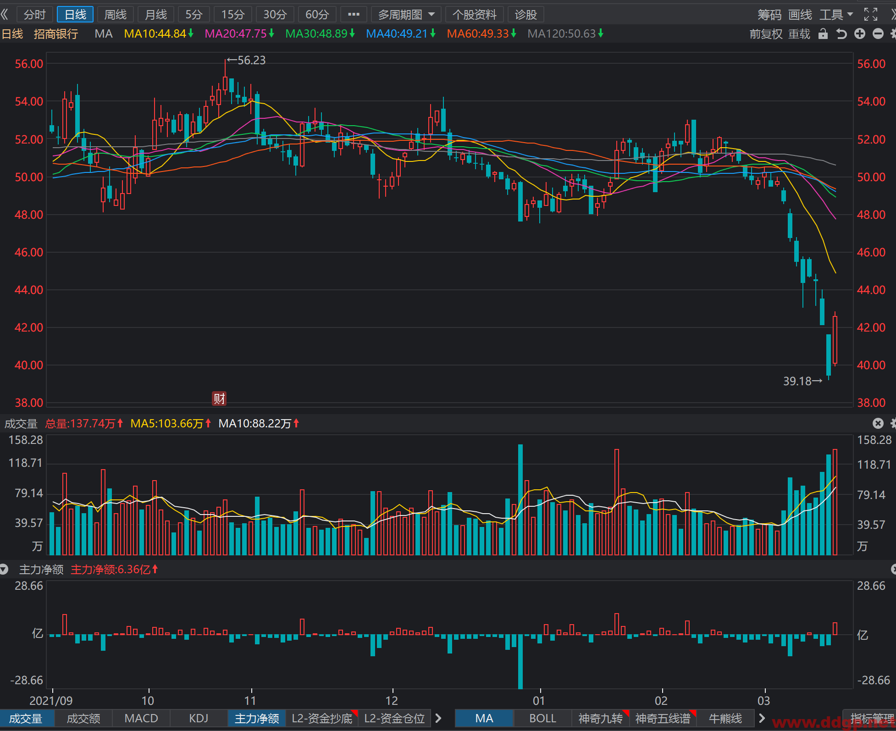Toggle the chart lock icon
The height and width of the screenshot is (731, 896).
click(823, 34)
